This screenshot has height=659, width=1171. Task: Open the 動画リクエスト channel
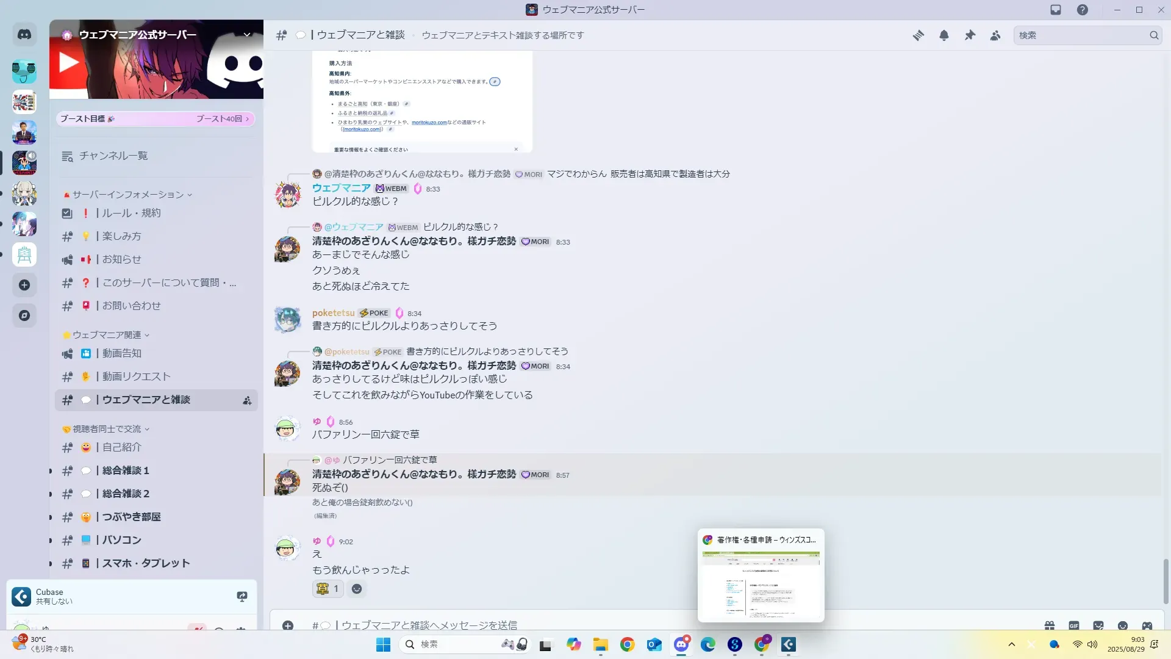pyautogui.click(x=136, y=376)
